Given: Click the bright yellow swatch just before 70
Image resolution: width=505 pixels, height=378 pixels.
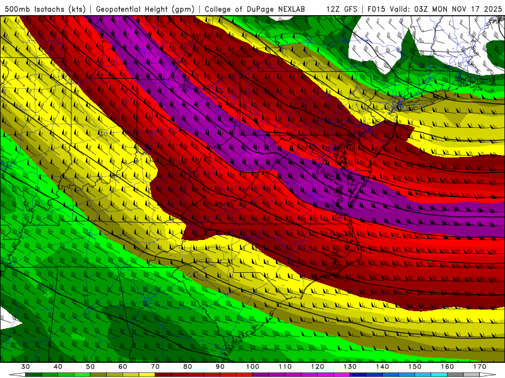Looking at the screenshot, I should 147,375.
